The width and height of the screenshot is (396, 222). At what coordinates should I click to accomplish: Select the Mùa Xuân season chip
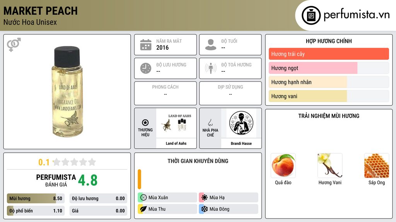pyautogui.click(x=167, y=198)
